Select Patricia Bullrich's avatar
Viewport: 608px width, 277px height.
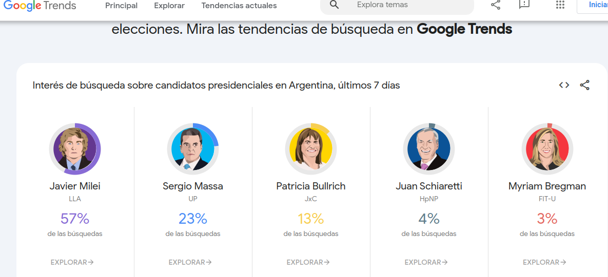[311, 149]
